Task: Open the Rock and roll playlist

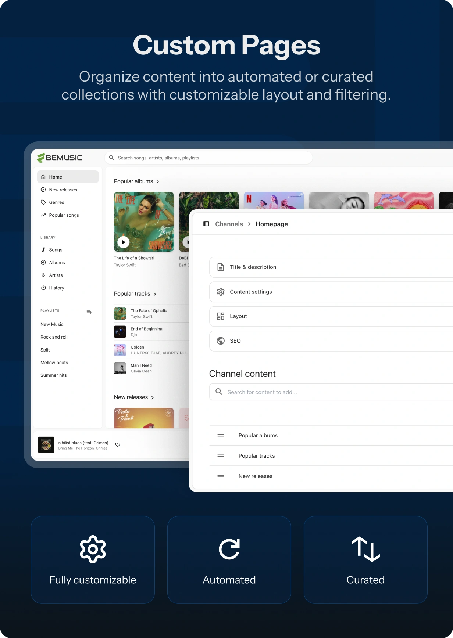Action: tap(54, 337)
